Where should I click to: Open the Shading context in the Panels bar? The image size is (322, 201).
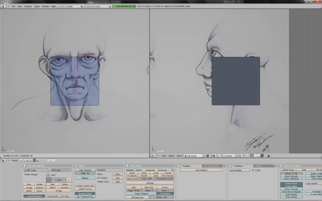27,160
